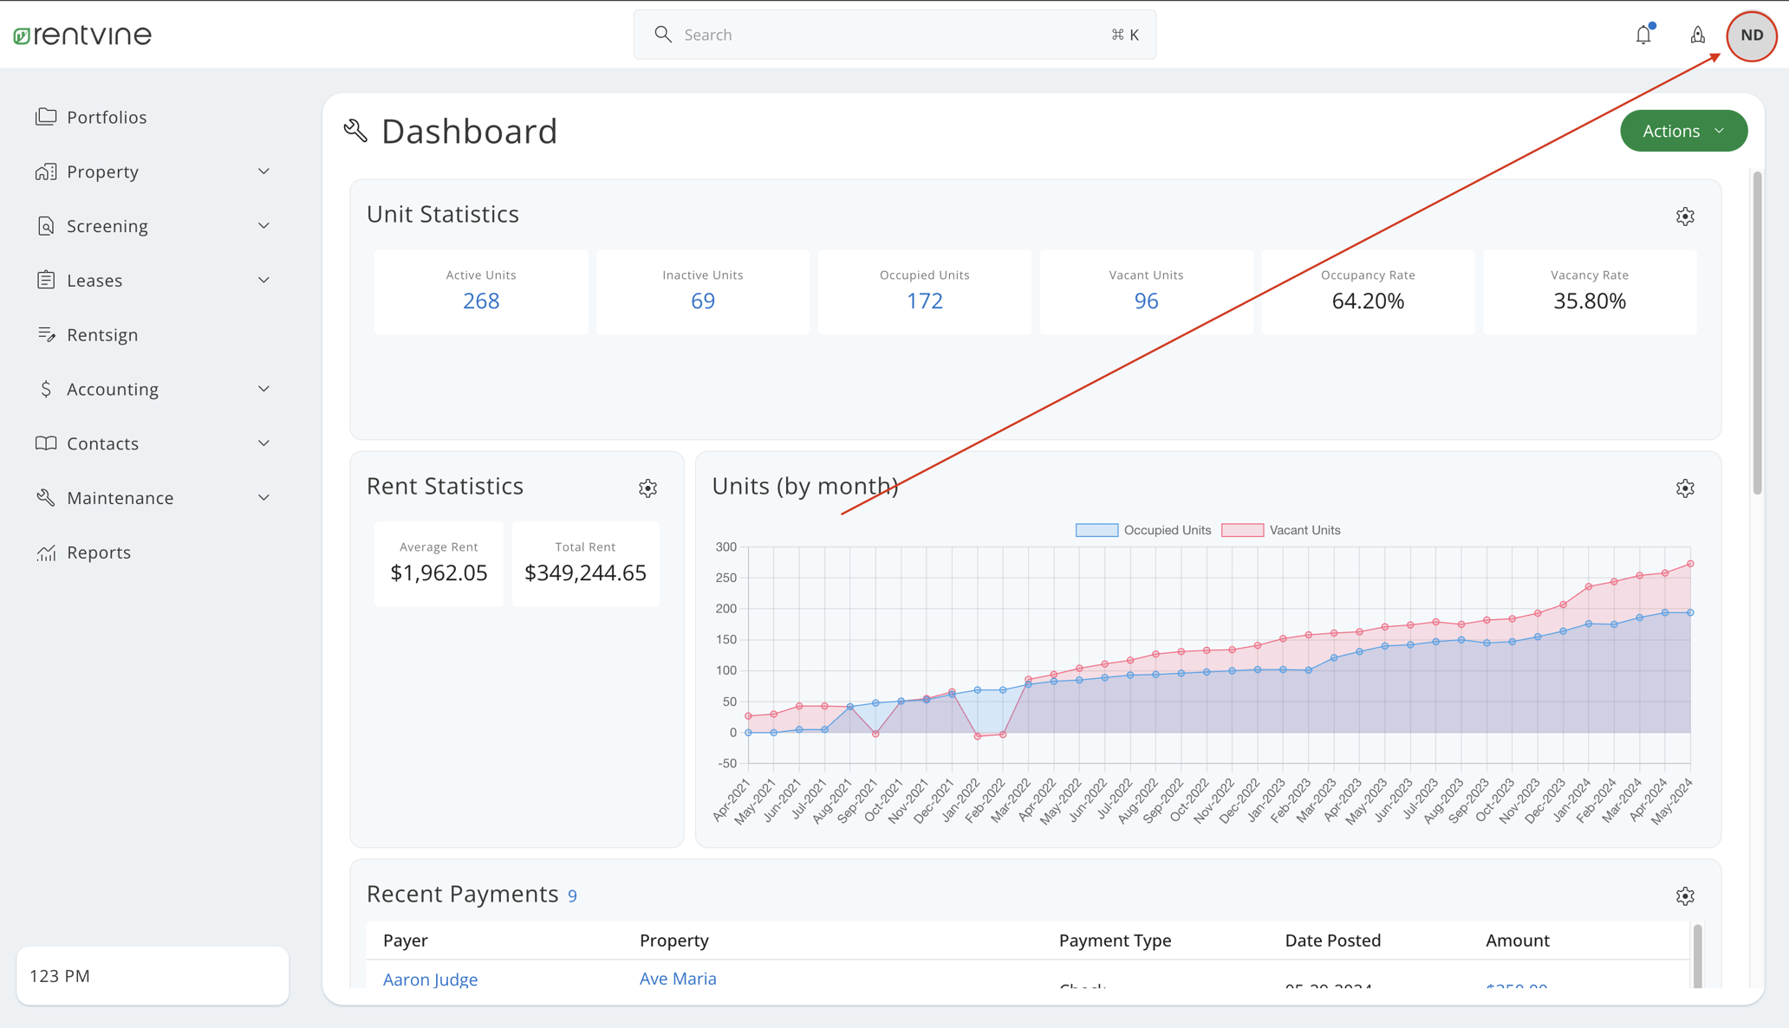Image resolution: width=1789 pixels, height=1028 pixels.
Task: Go to Portfolios in sidebar
Action: (106, 117)
